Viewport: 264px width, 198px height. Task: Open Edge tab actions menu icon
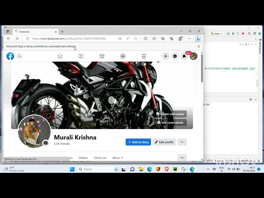pyautogui.click(x=8, y=32)
